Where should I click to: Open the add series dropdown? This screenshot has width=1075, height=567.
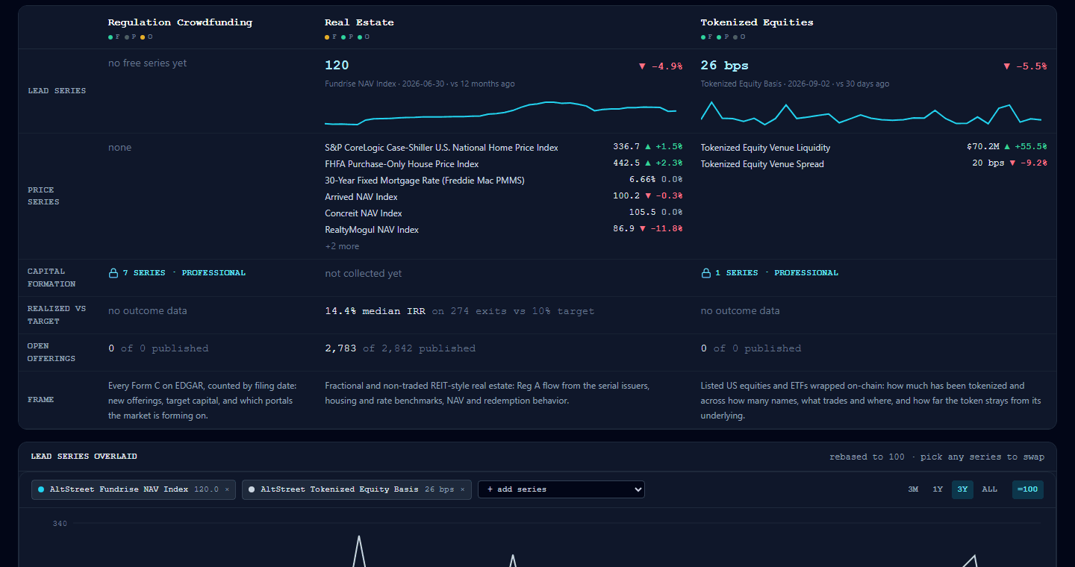(x=561, y=489)
